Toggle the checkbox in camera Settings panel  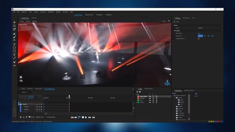(x=199, y=38)
